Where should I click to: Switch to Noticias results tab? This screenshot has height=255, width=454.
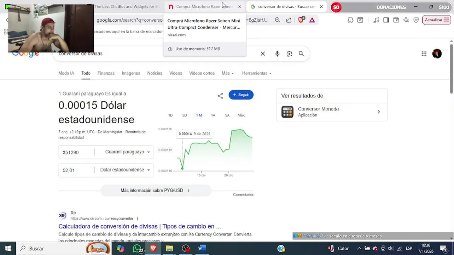click(x=155, y=73)
